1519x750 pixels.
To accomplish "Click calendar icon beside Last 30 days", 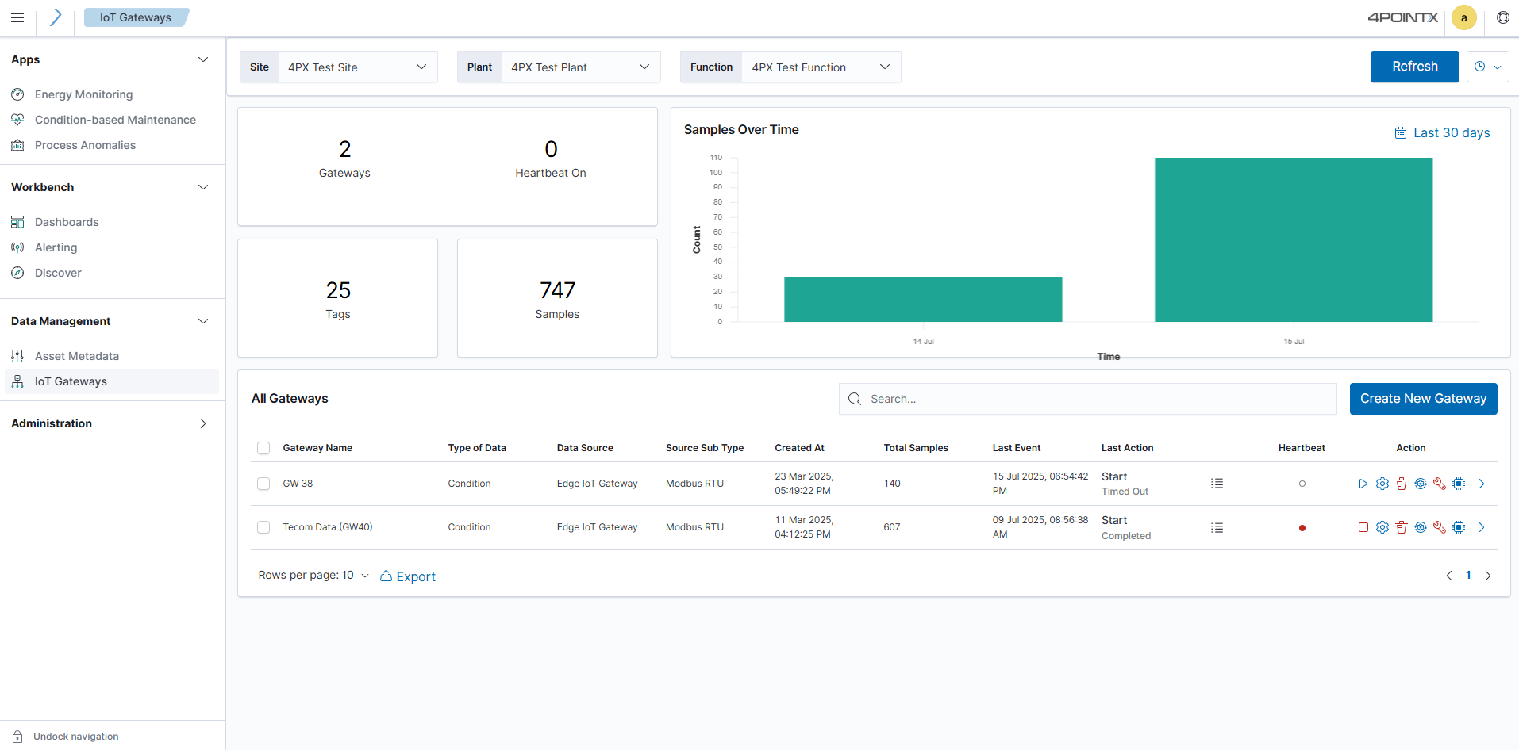I will [x=1401, y=133].
